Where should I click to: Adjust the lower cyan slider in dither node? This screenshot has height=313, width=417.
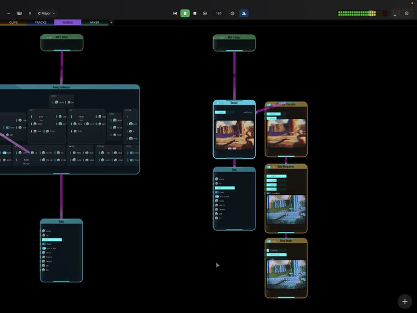click(277, 254)
